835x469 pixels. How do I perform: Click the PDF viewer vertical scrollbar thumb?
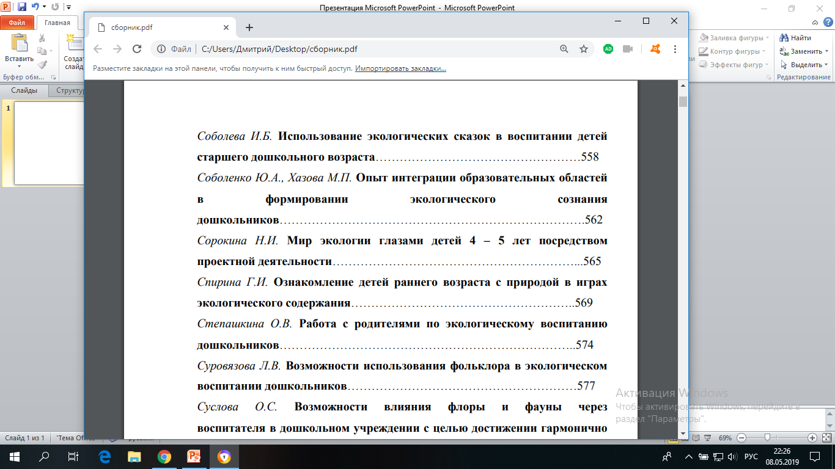[x=683, y=101]
